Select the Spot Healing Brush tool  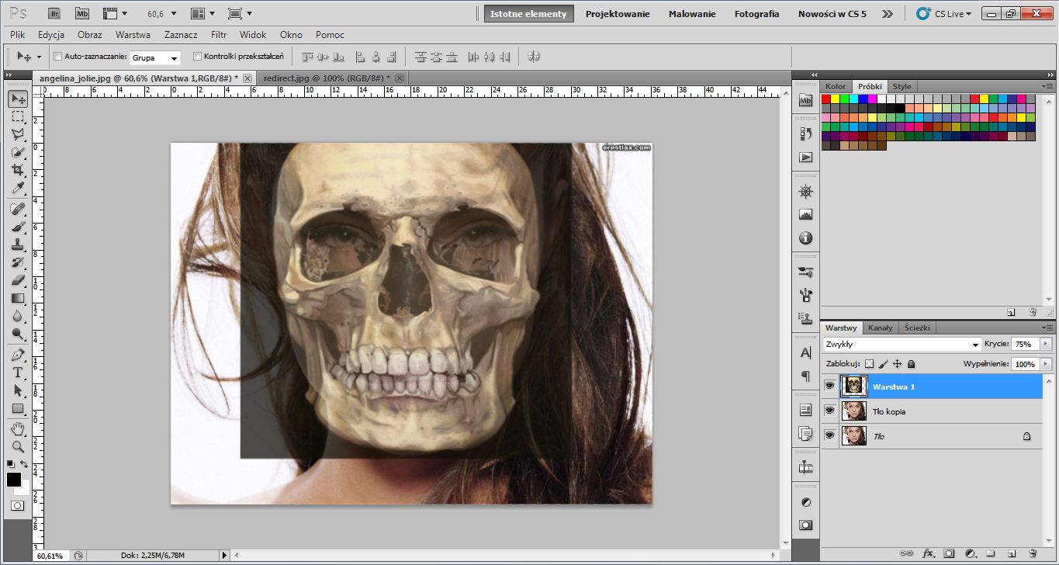[x=17, y=209]
